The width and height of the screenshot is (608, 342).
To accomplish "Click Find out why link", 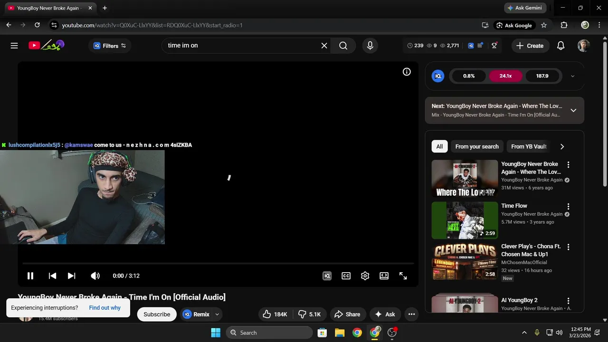I will tap(105, 307).
